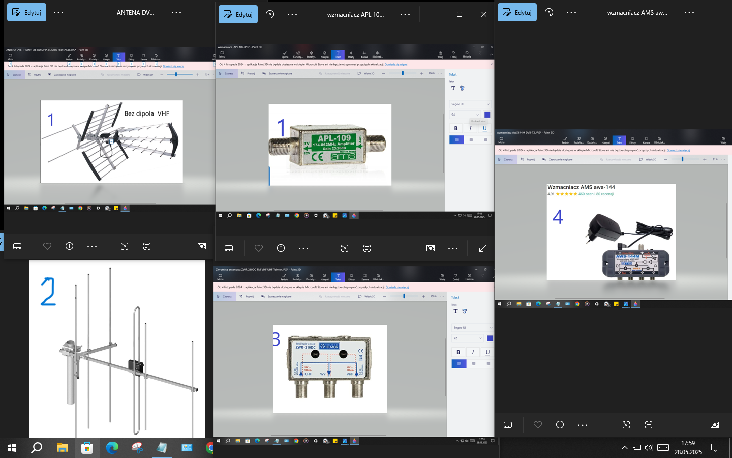The height and width of the screenshot is (458, 732).
Task: Toggle Bold in the ZWR-210DC Paint 3D text panel
Action: pos(459,352)
